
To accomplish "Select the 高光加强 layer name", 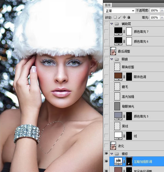I will (x=128, y=97).
